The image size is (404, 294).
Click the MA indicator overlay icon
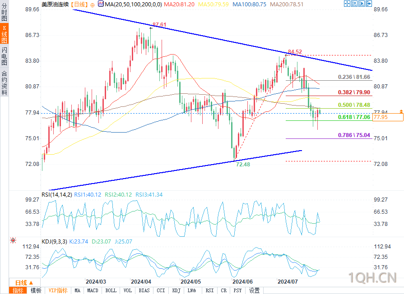101,4
